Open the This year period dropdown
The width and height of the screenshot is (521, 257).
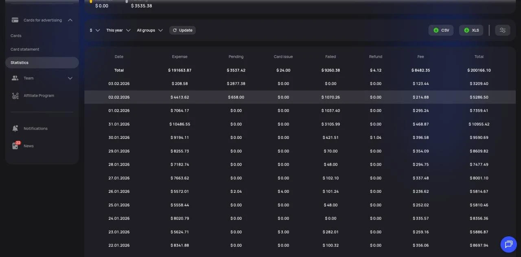(118, 30)
